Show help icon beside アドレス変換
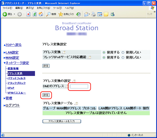 click(64, 52)
